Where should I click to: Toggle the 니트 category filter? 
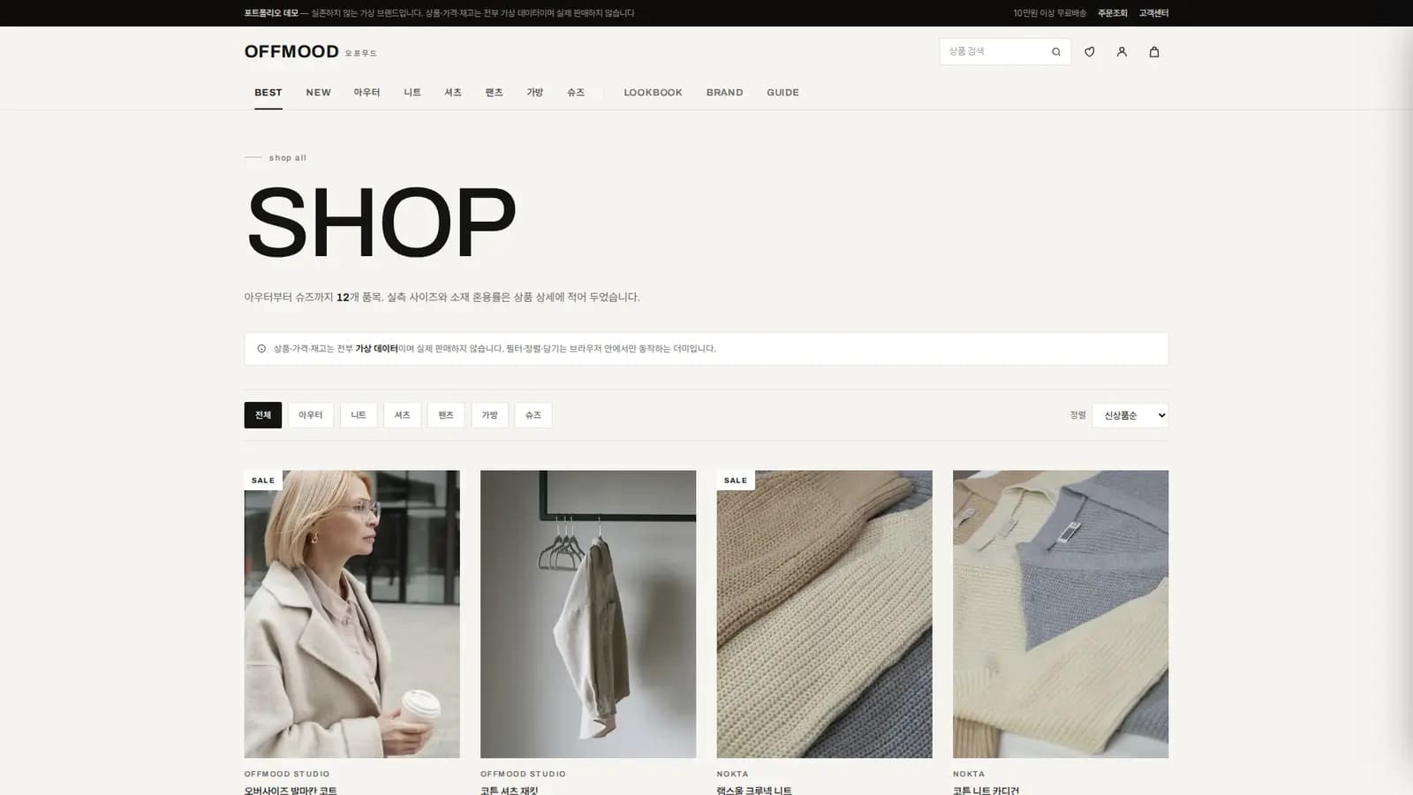click(x=359, y=415)
